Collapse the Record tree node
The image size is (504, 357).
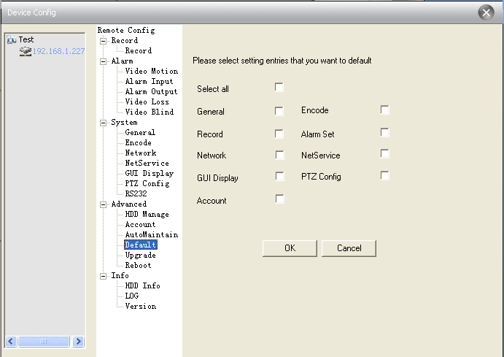tap(103, 41)
